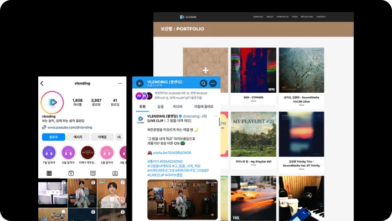392x221 pixels.
Task: Click hashtag #ISAACHONG in tweet
Action: 171,161
